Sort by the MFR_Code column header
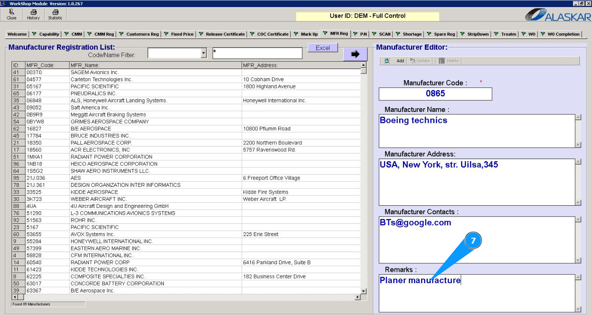The width and height of the screenshot is (592, 316). 47,65
